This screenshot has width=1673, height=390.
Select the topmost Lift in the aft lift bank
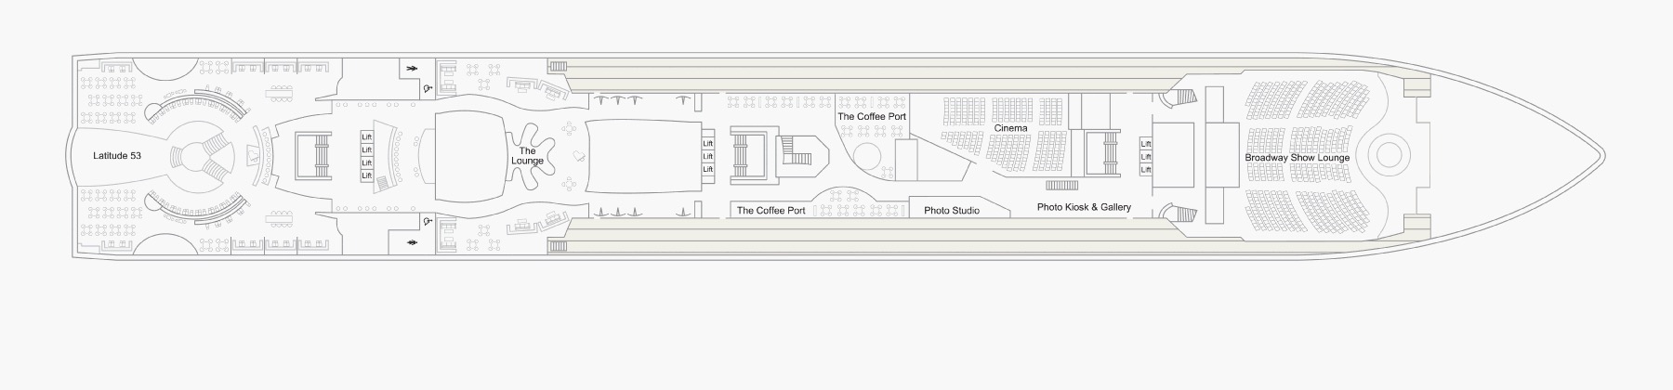point(366,137)
